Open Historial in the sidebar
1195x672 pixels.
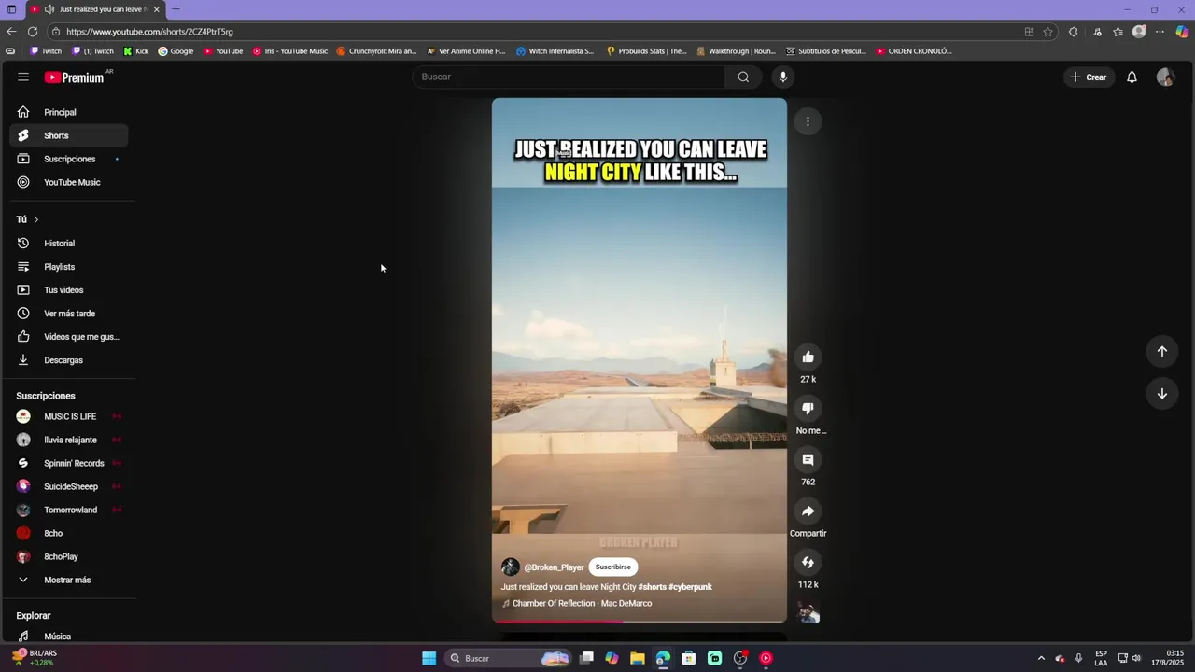pyautogui.click(x=68, y=244)
